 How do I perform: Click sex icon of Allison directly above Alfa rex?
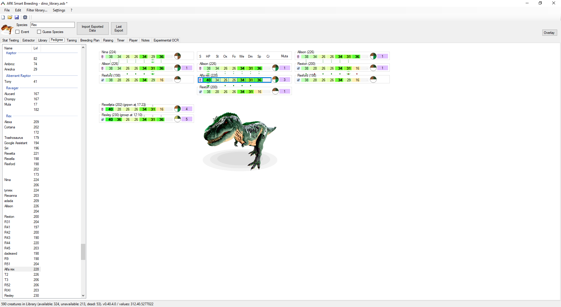coord(200,68)
